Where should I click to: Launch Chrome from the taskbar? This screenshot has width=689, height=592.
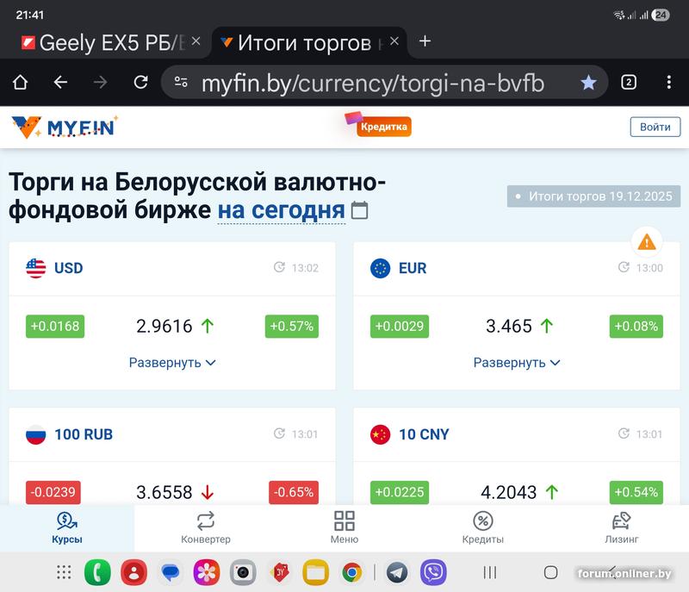coord(352,572)
